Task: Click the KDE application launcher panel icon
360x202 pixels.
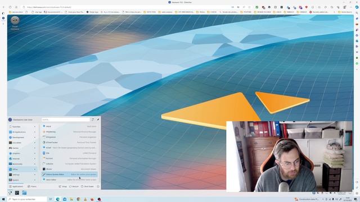Action: pos(10,193)
